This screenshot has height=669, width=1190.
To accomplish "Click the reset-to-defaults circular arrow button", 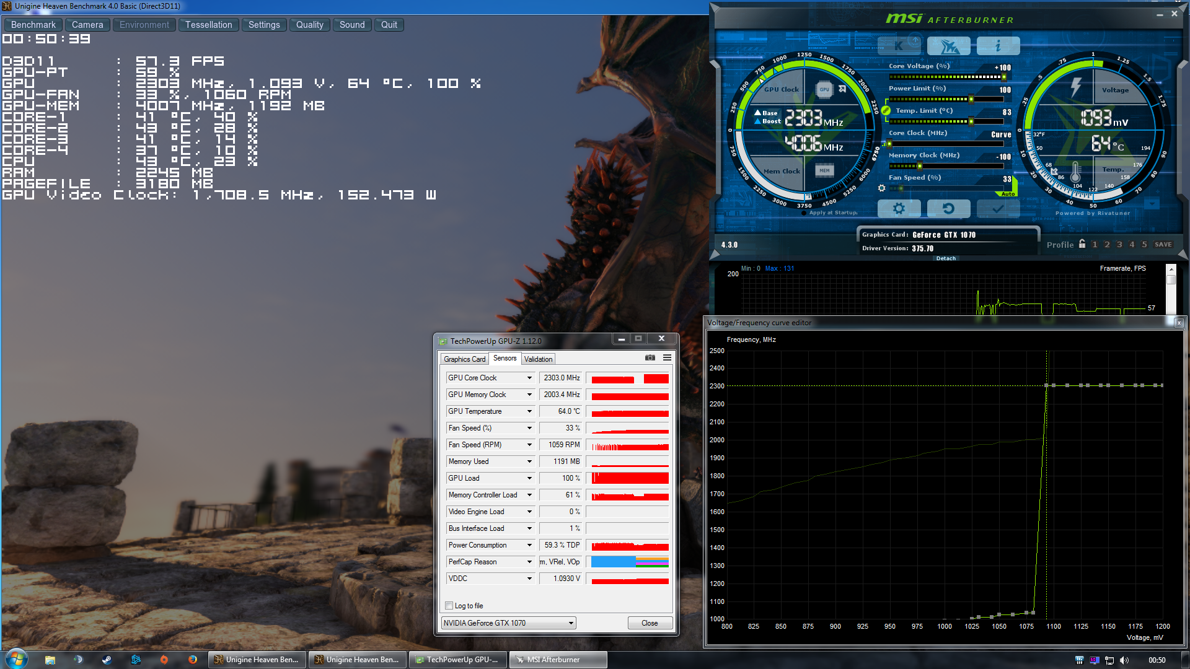I will 948,209.
